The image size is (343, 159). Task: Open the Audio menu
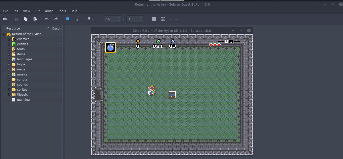click(49, 11)
